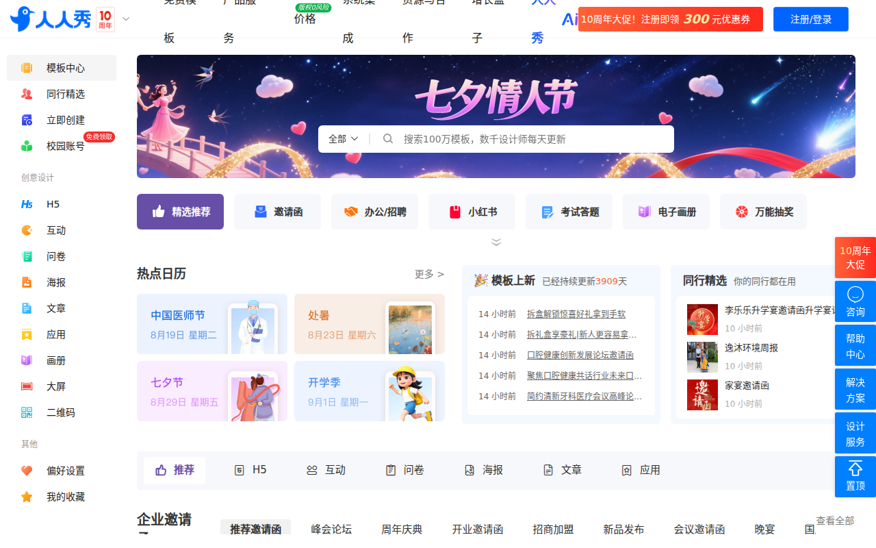Open the 问卷 sidebar icon
This screenshot has height=548, width=876.
[x=27, y=256]
